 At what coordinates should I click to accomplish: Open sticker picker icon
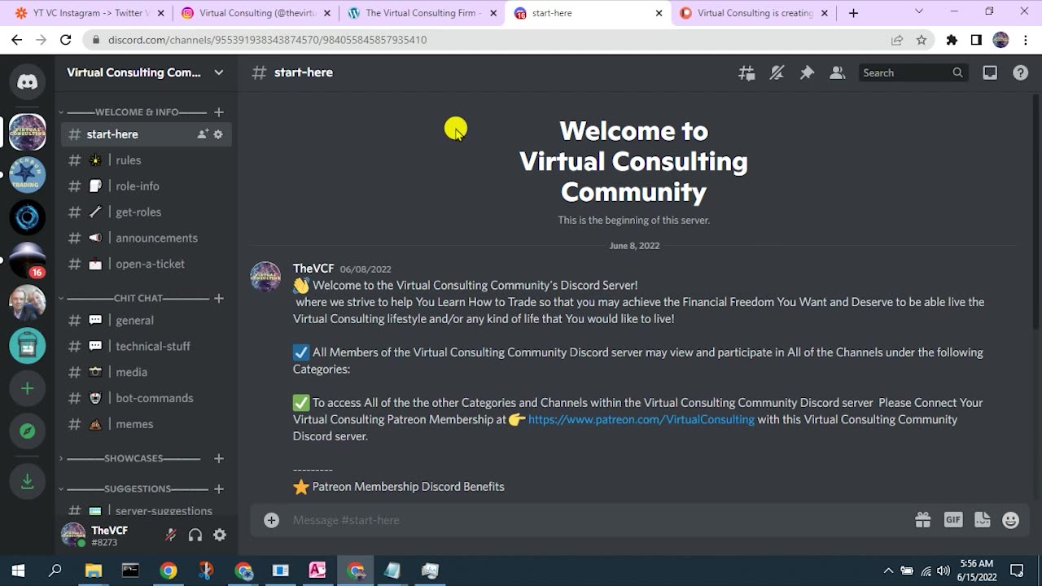(x=983, y=520)
